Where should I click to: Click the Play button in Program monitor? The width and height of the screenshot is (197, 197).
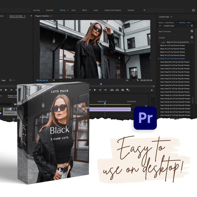[x=95, y=90]
